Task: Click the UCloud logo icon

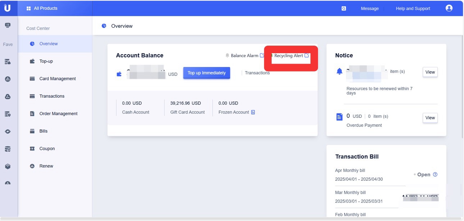Action: (8, 8)
